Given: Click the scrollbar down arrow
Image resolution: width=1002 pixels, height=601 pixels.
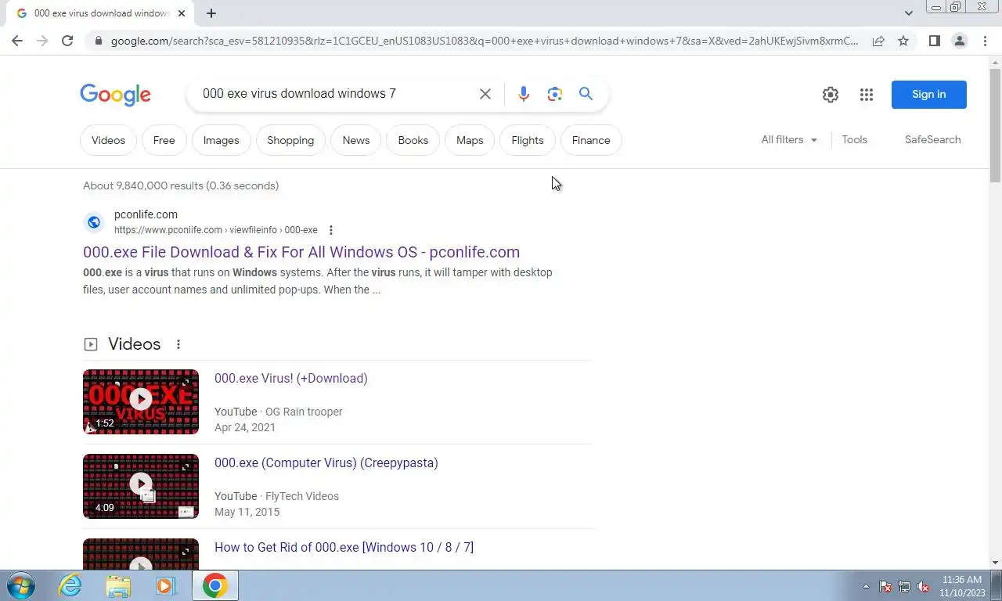Looking at the screenshot, I should pyautogui.click(x=995, y=563).
